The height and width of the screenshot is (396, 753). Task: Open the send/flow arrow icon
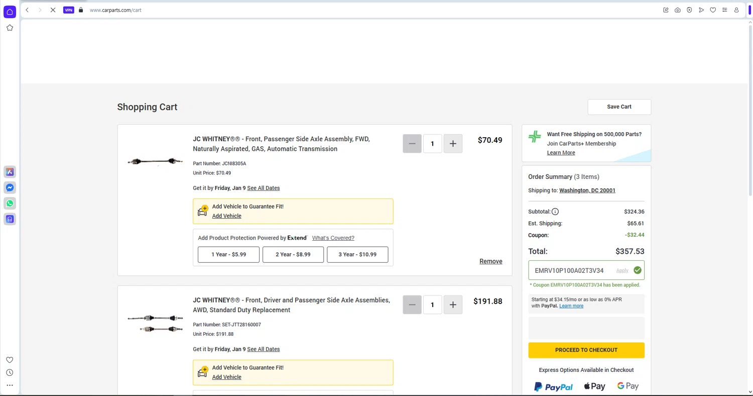(x=701, y=10)
